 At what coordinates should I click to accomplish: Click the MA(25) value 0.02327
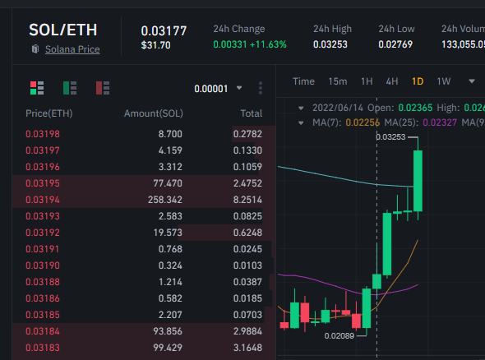click(x=440, y=122)
